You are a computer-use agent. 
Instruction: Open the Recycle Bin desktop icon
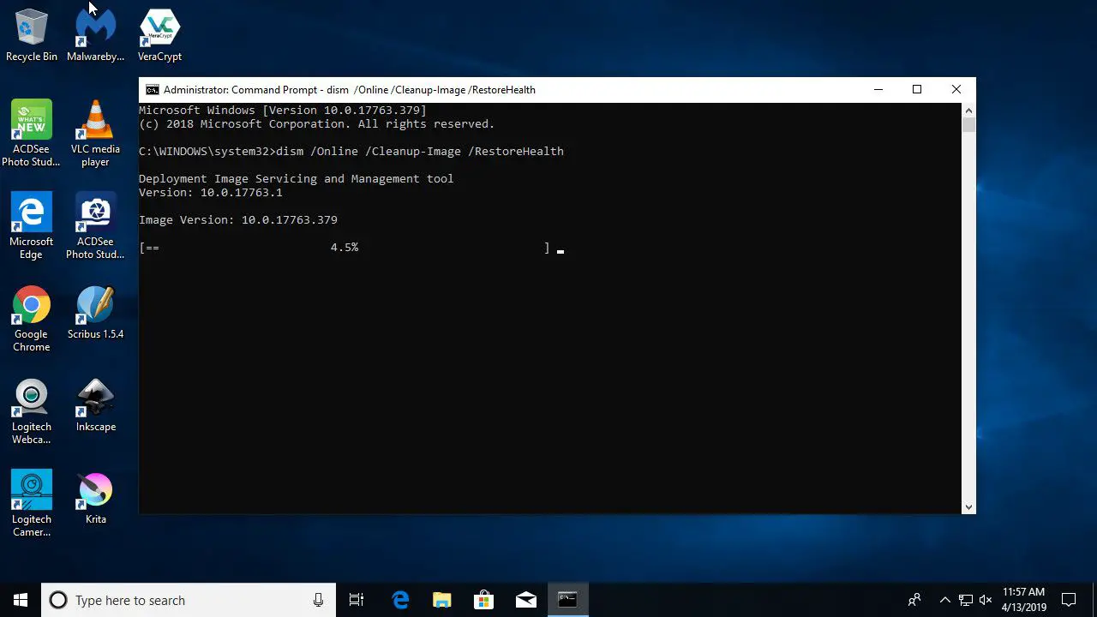point(32,35)
